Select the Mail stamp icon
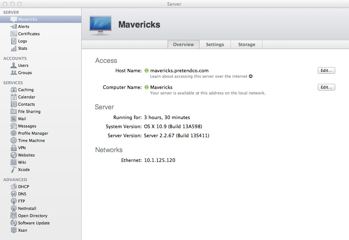This screenshot has width=349, height=240. [13, 119]
